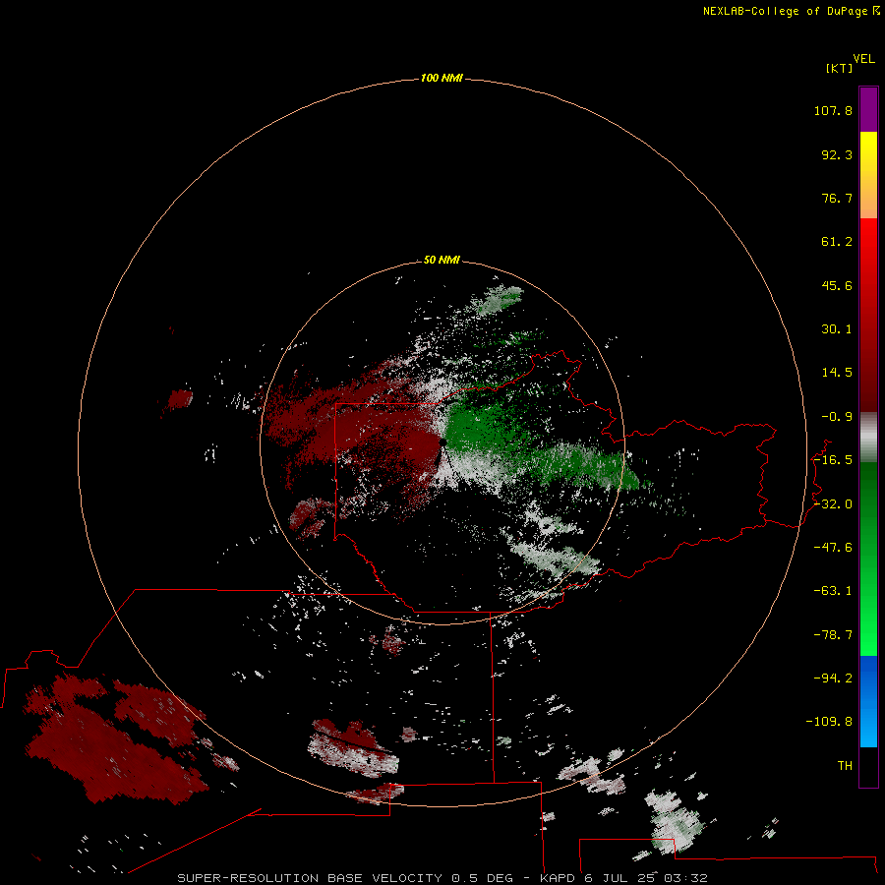Click the KAPD radar site at the rings' center

point(443,442)
